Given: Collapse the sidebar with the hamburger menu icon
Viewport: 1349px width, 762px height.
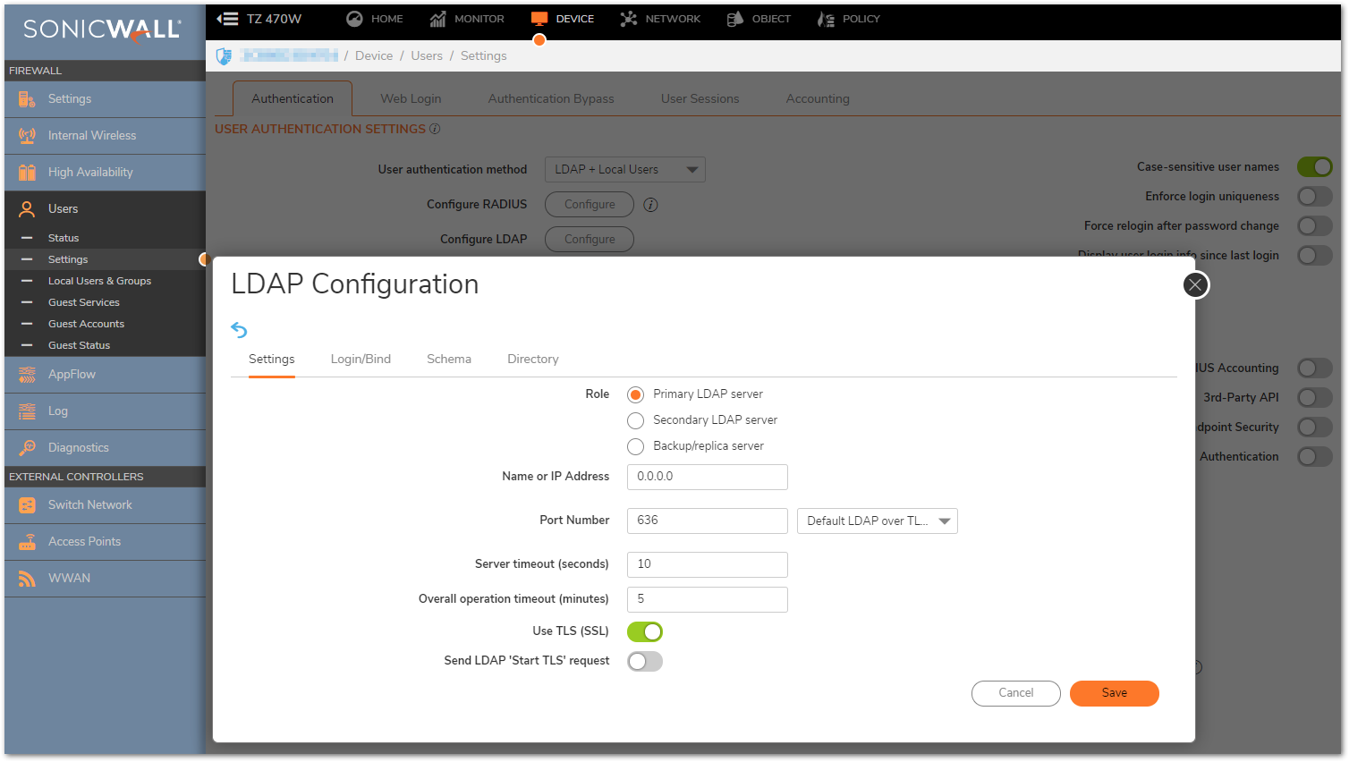Looking at the screenshot, I should point(228,19).
